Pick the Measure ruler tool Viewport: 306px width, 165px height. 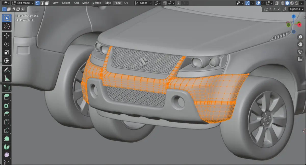7,78
